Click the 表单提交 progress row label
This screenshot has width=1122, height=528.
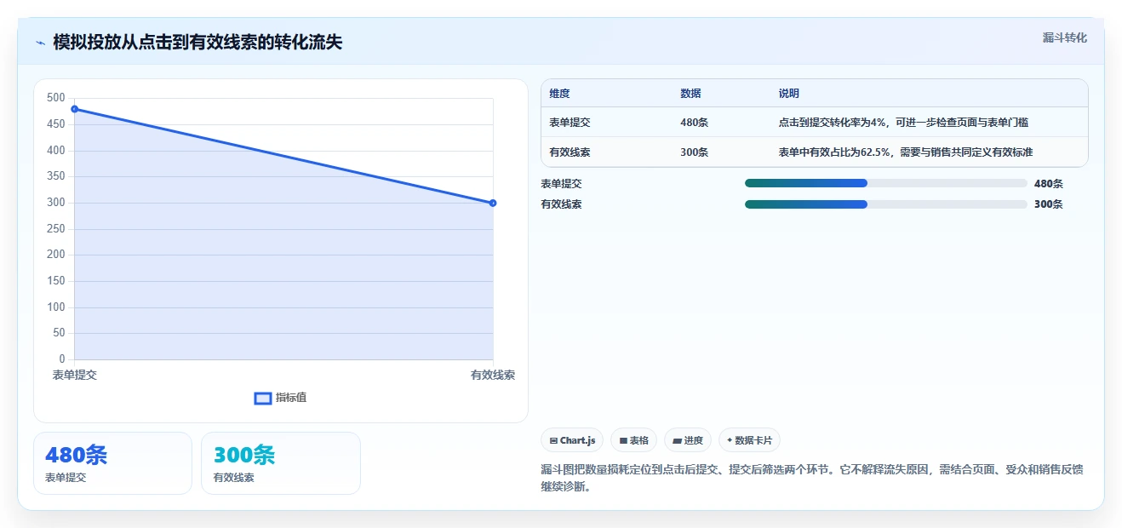(562, 183)
